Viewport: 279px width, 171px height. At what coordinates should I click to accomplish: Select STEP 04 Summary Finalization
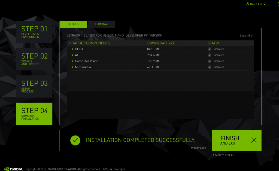tap(34, 114)
